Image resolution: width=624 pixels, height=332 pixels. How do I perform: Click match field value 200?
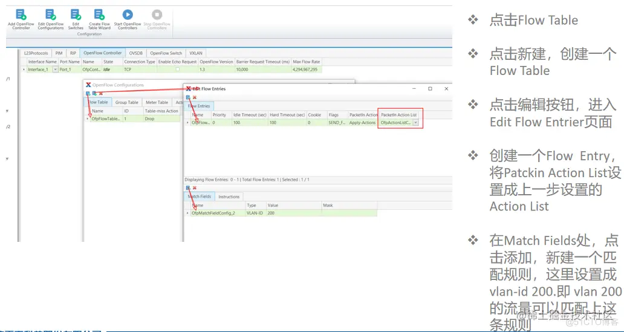294,213
